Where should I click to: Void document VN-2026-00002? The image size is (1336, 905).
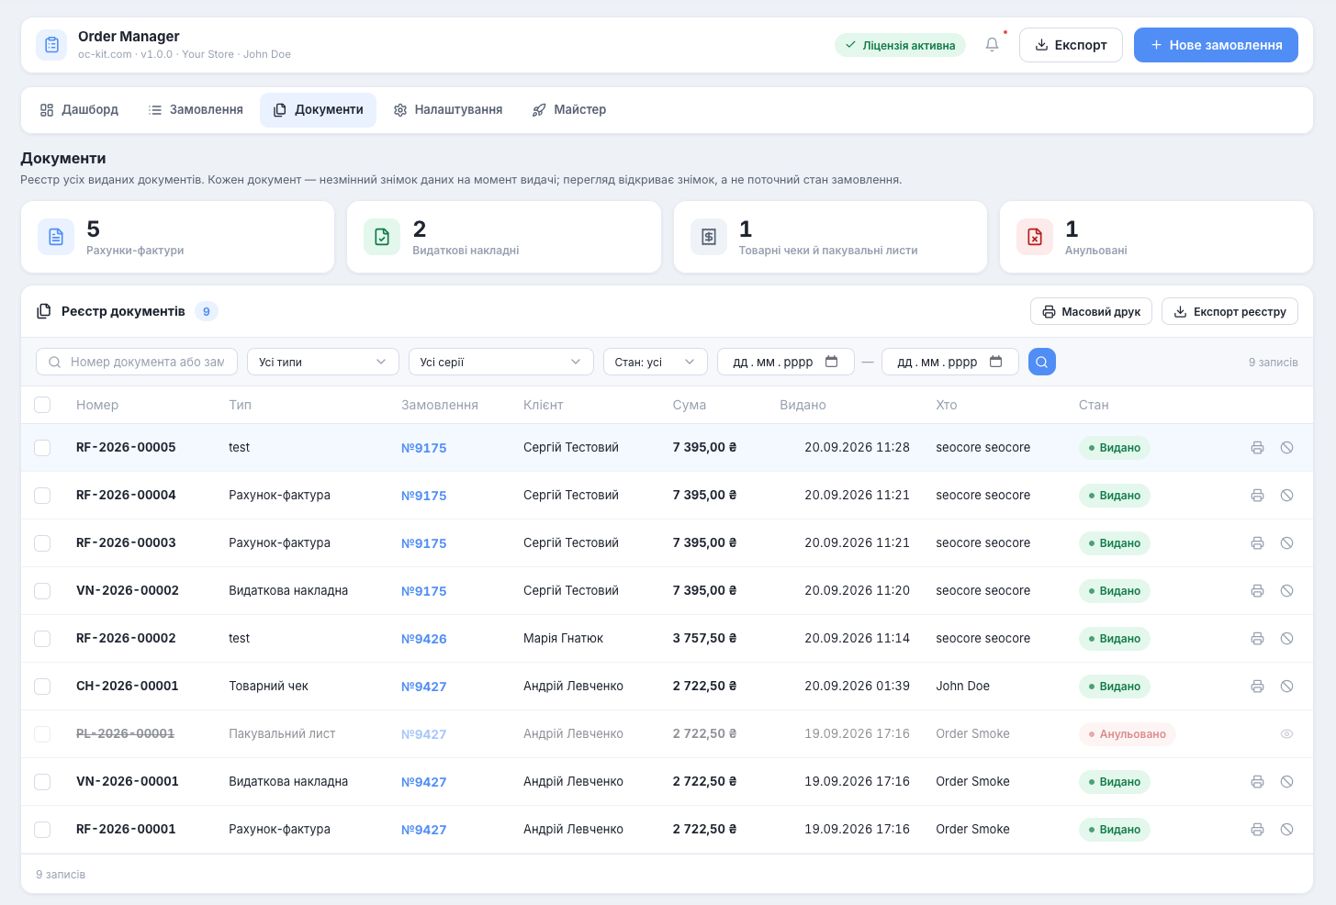[1286, 591]
